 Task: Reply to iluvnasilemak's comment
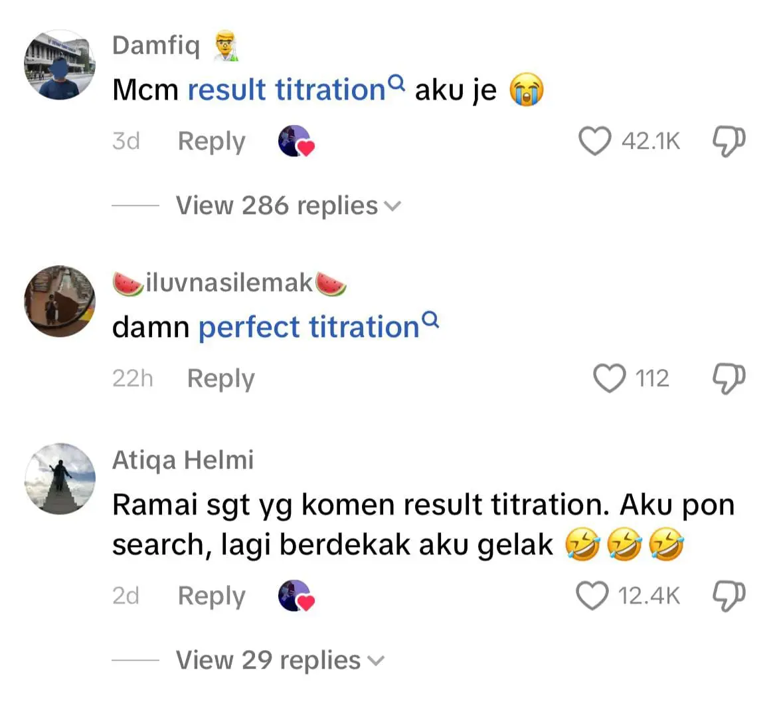click(220, 378)
